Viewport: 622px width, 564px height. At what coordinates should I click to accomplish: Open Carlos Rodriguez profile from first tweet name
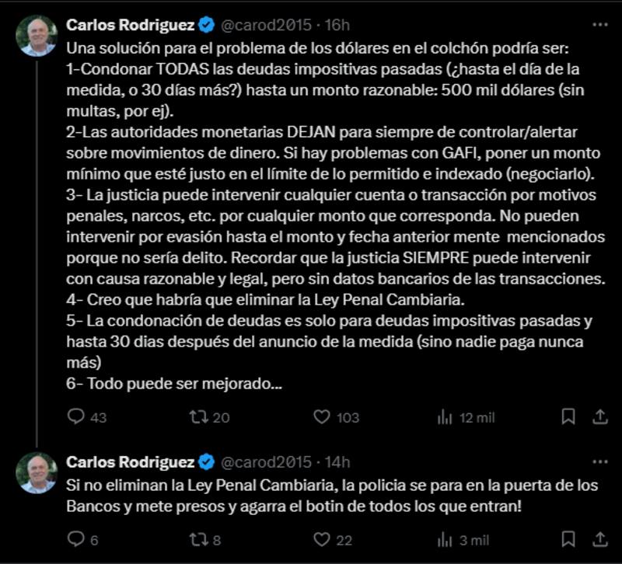pos(131,26)
